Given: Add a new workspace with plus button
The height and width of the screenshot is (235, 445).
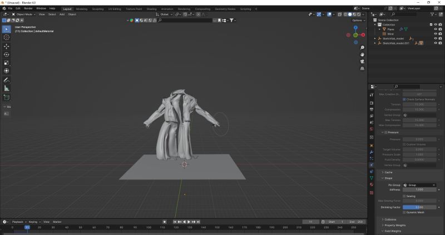Looking at the screenshot, I should 256,9.
